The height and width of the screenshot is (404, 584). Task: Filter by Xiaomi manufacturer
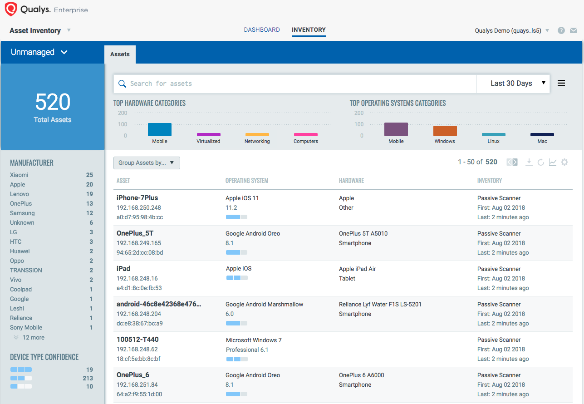[19, 175]
